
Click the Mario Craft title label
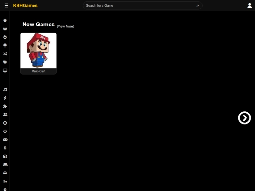(39, 71)
